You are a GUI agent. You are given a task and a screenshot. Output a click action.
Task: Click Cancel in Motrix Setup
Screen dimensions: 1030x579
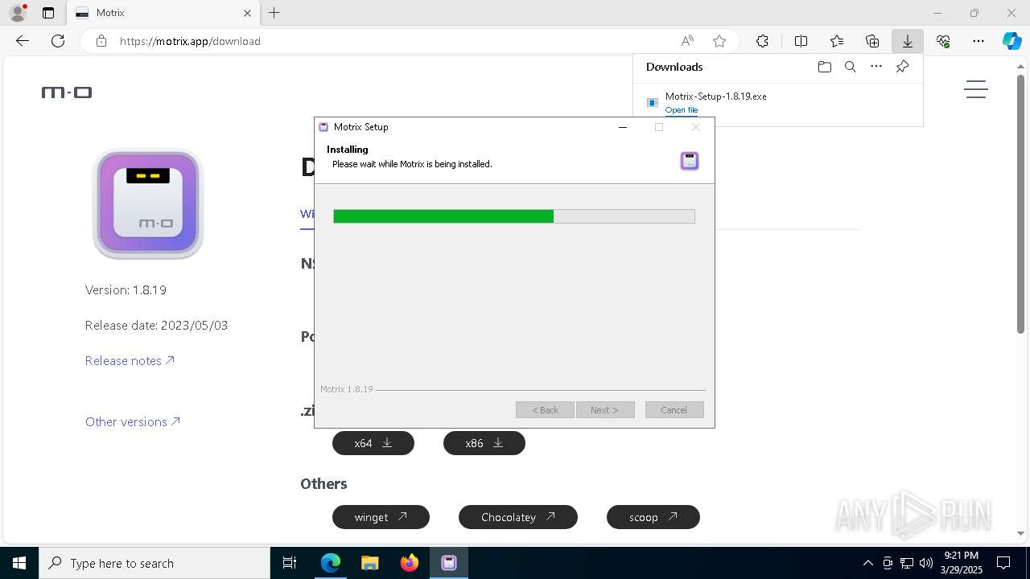(x=674, y=410)
